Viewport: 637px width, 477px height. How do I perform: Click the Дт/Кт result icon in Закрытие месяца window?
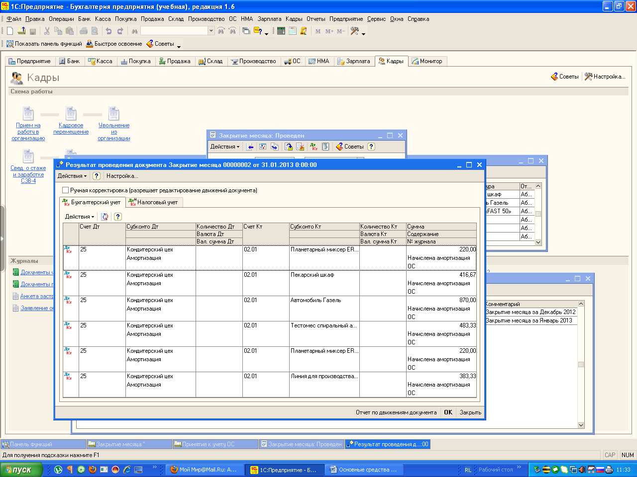314,147
